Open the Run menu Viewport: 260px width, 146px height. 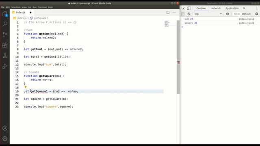click(x=35, y=7)
